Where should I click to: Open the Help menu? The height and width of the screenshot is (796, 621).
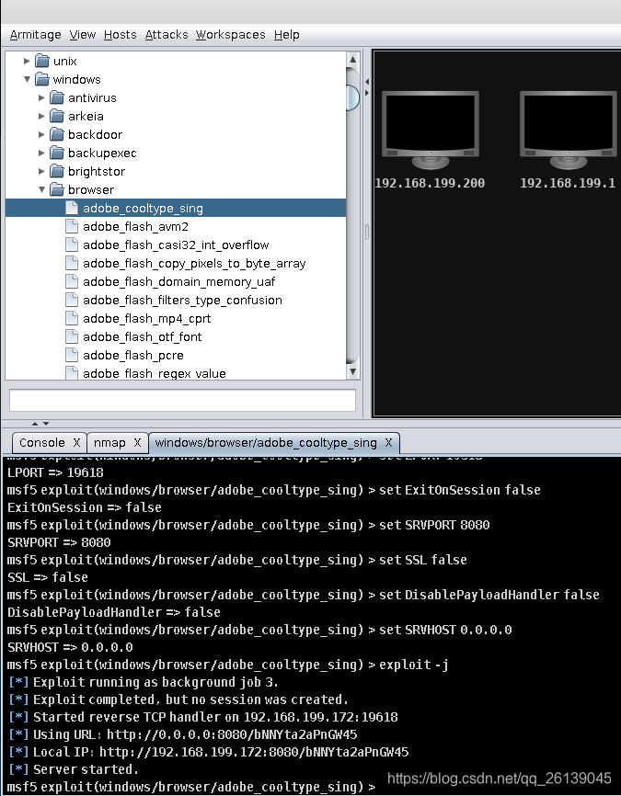tap(287, 35)
